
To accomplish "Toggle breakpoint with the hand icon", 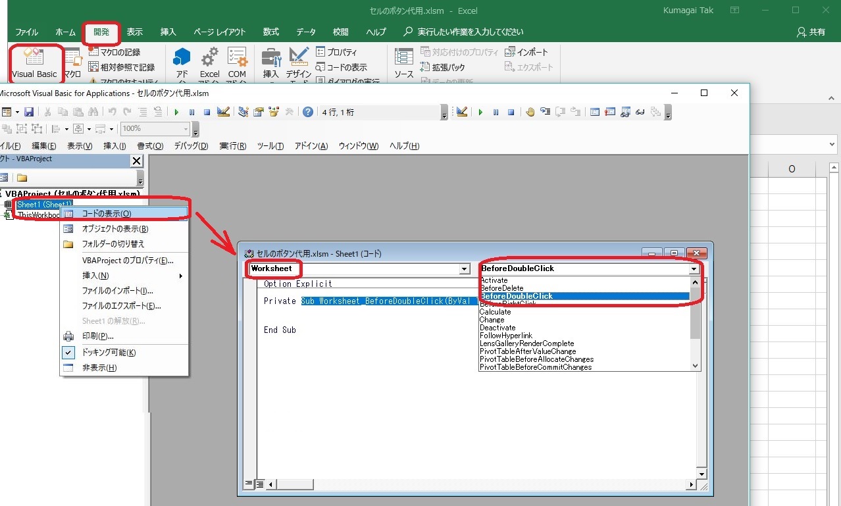I will tap(530, 112).
